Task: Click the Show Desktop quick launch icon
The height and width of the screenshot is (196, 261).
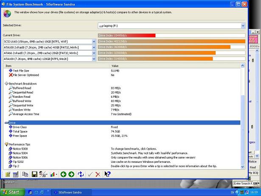Action: point(30,192)
